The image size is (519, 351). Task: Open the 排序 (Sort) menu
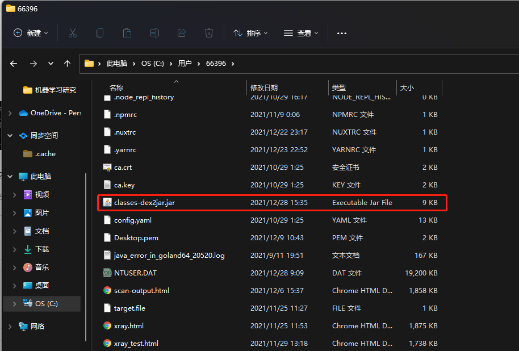[x=250, y=33]
